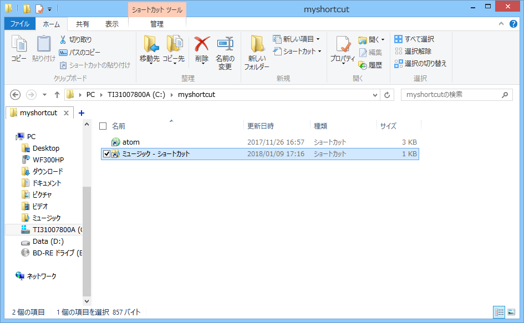
Task: Sort by Name (名前) column header
Action: point(119,126)
